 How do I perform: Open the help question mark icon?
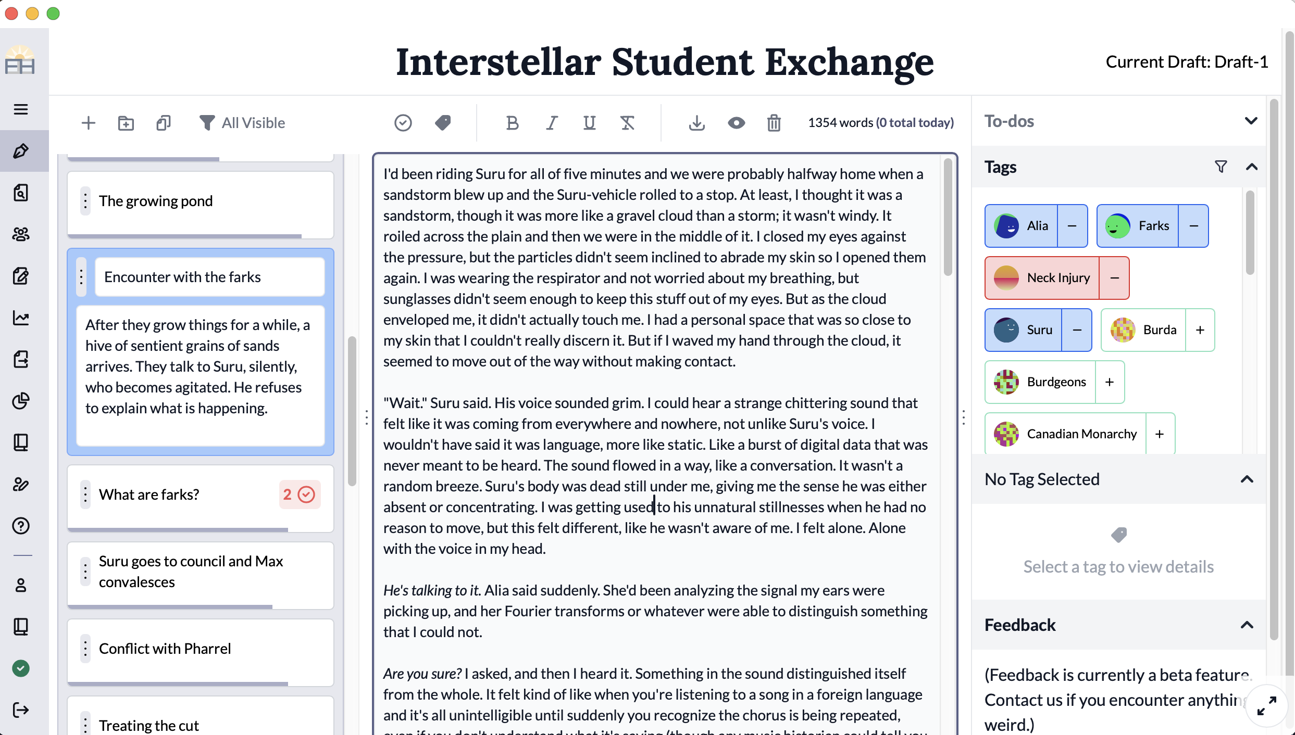pyautogui.click(x=21, y=526)
